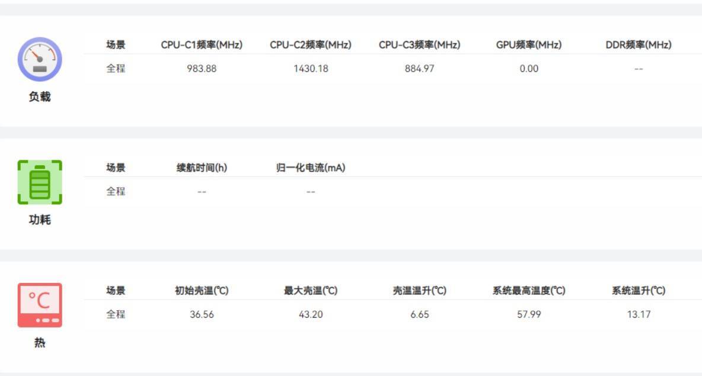This screenshot has width=702, height=376.
Task: Click the 归一化电流(mA) column header
Action: click(x=311, y=168)
